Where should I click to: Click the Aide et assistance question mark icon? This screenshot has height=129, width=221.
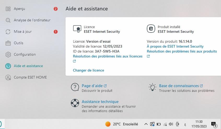pos(8,66)
